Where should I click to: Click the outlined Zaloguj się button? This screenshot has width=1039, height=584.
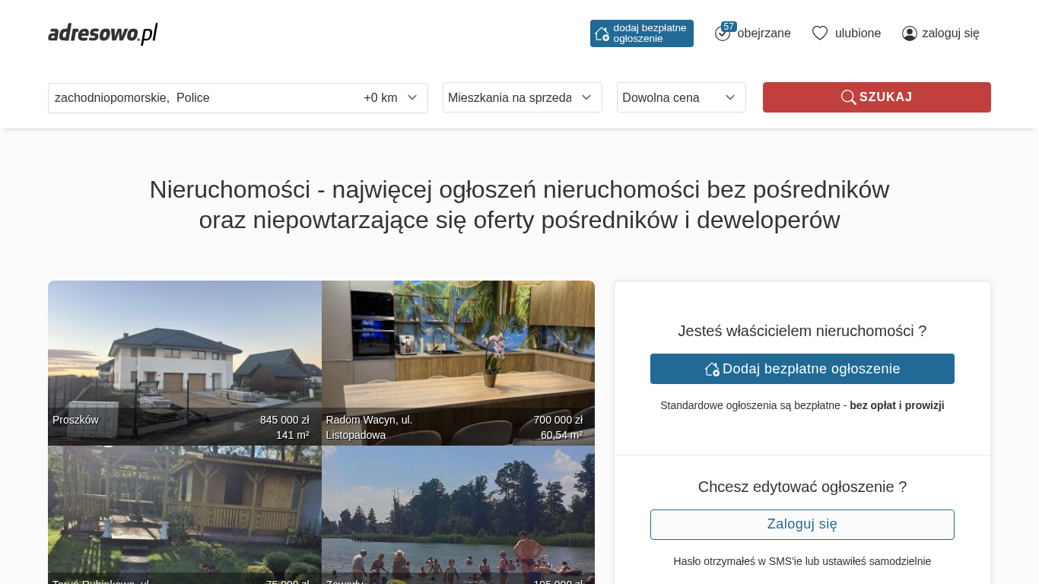pyautogui.click(x=802, y=525)
